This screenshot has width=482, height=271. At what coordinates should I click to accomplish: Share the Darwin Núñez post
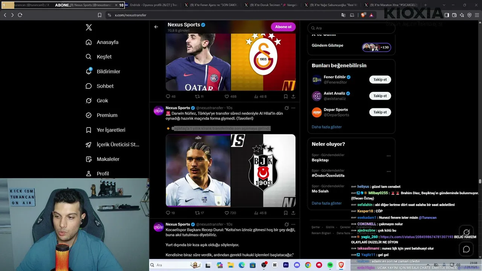[x=293, y=213]
